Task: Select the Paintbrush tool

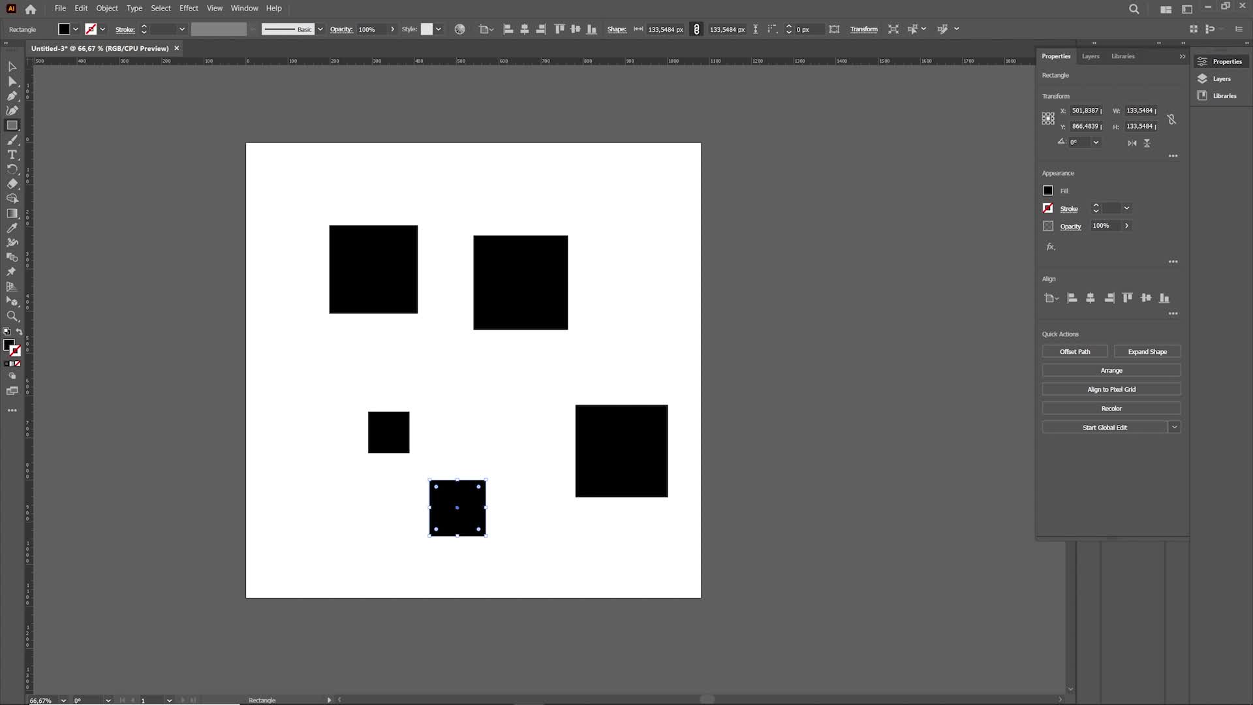Action: pyautogui.click(x=12, y=140)
